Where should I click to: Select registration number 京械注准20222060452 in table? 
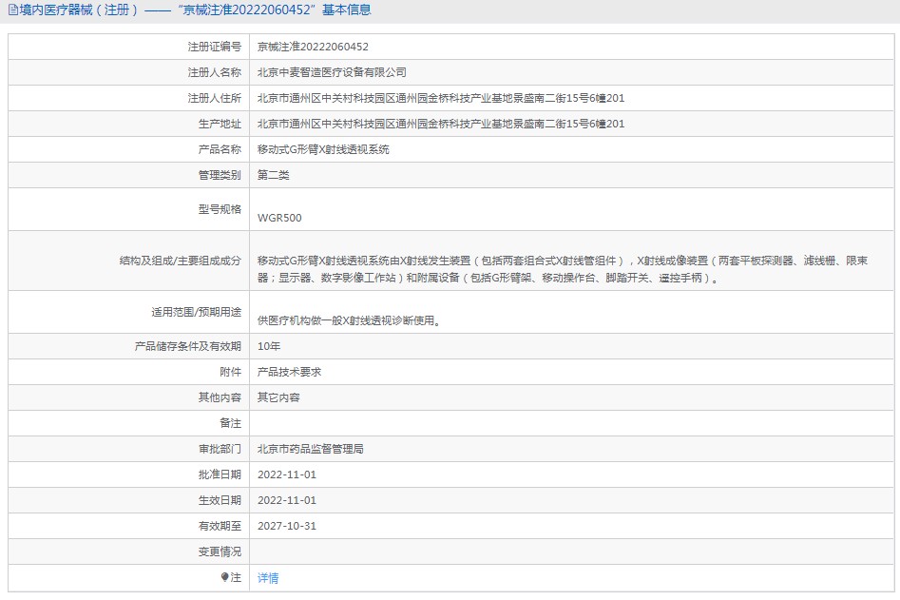coord(313,47)
